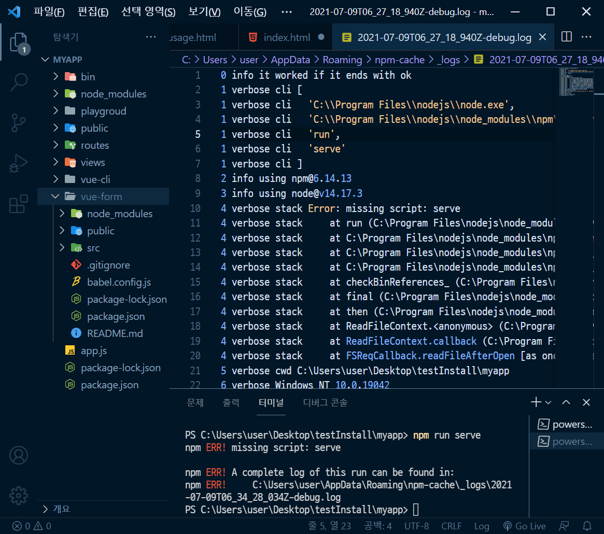Click line number 10 in editor gutter
Image resolution: width=604 pixels, height=534 pixels.
coord(195,208)
